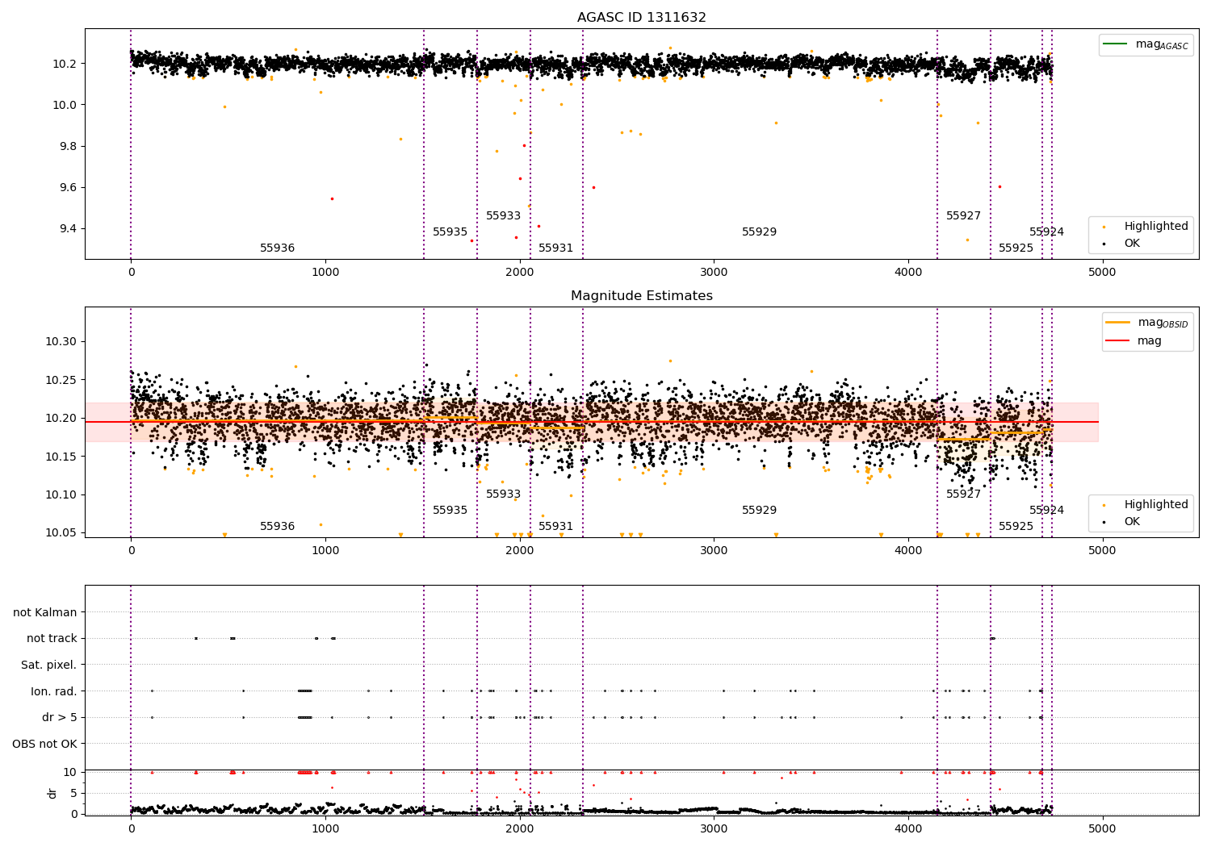The image size is (1211, 847).
Task: Click OBSID label 55927 in the Magnitude Estimates plot
Action: click(963, 494)
